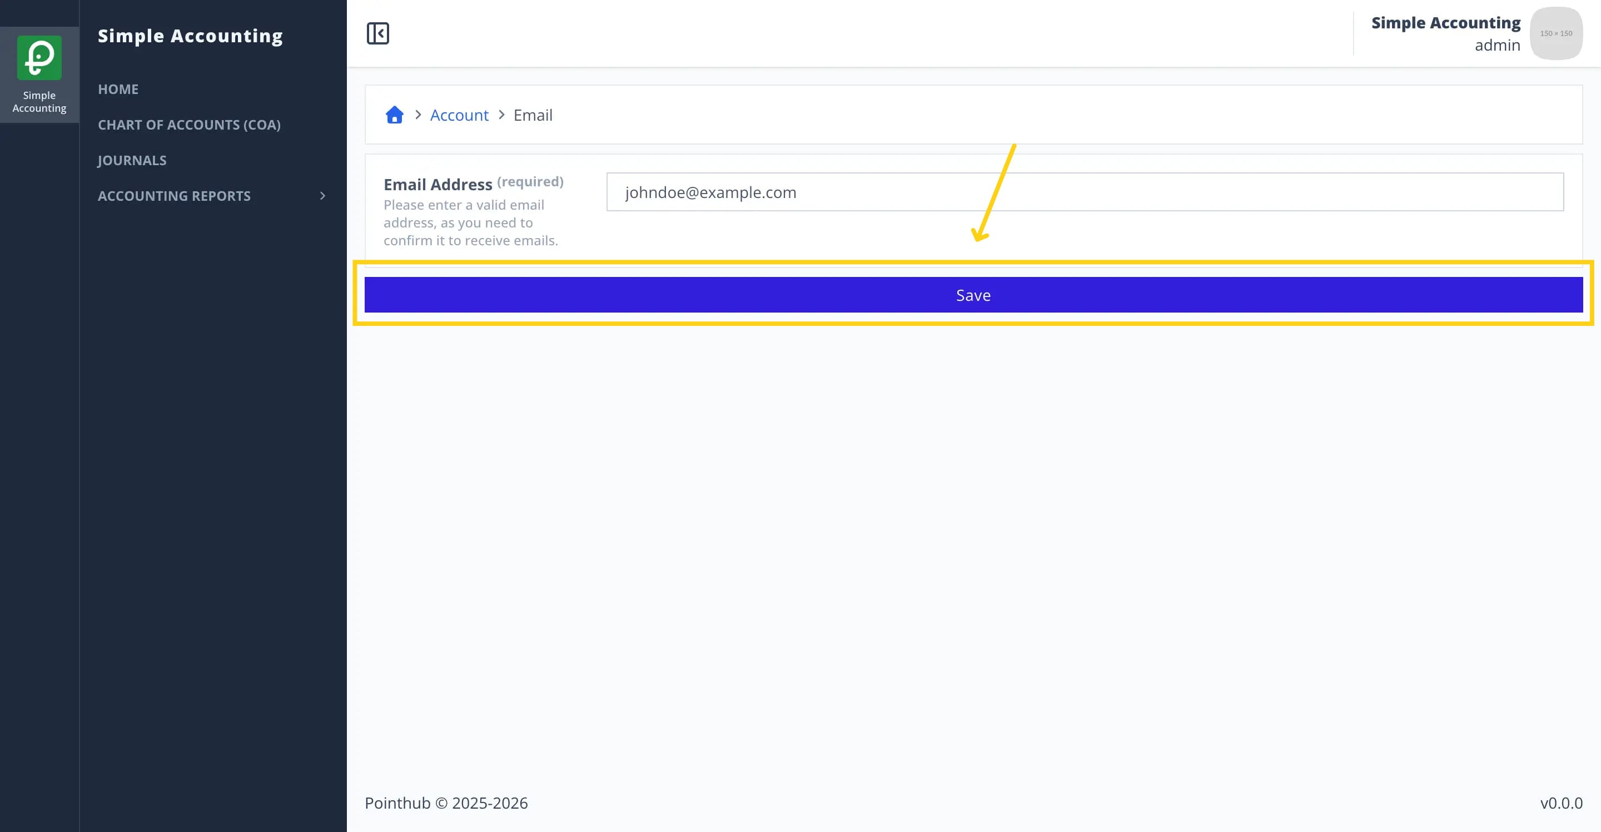Click the Save button
1601x832 pixels.
click(x=973, y=295)
